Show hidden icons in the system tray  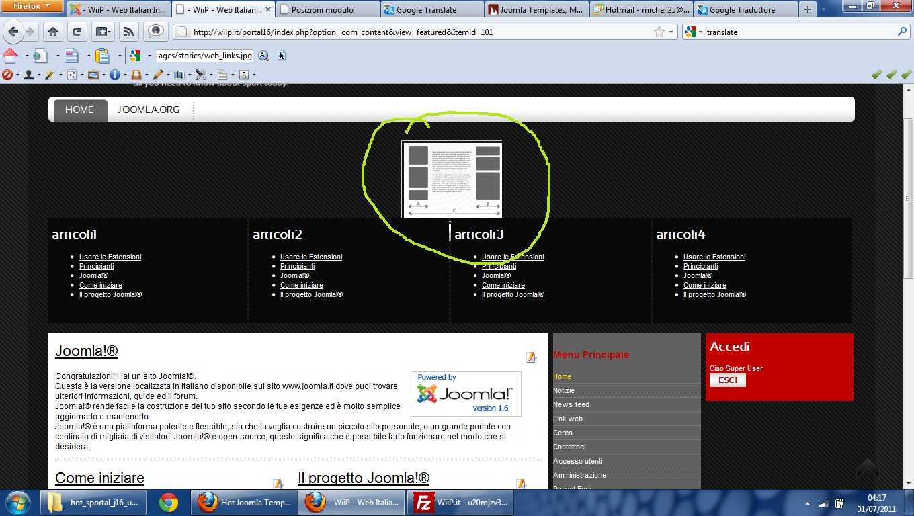point(806,503)
